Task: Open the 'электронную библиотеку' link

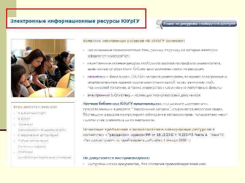Action: [x=109, y=95]
